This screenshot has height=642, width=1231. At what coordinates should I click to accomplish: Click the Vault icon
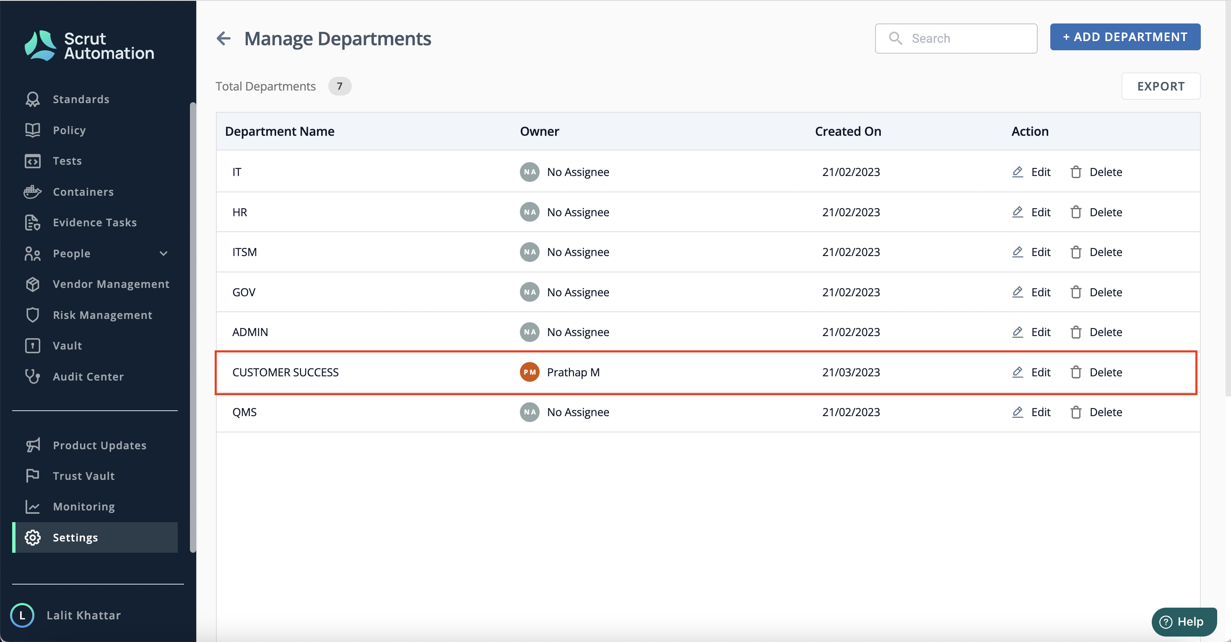tap(33, 345)
